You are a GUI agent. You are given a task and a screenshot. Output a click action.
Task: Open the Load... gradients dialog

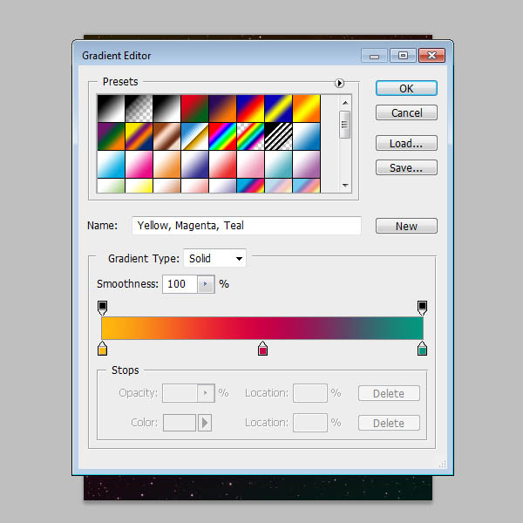pos(406,144)
